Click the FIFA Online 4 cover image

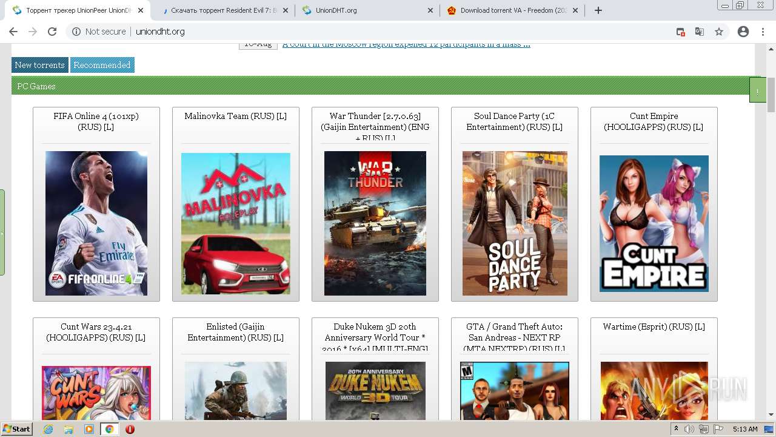pyautogui.click(x=96, y=223)
